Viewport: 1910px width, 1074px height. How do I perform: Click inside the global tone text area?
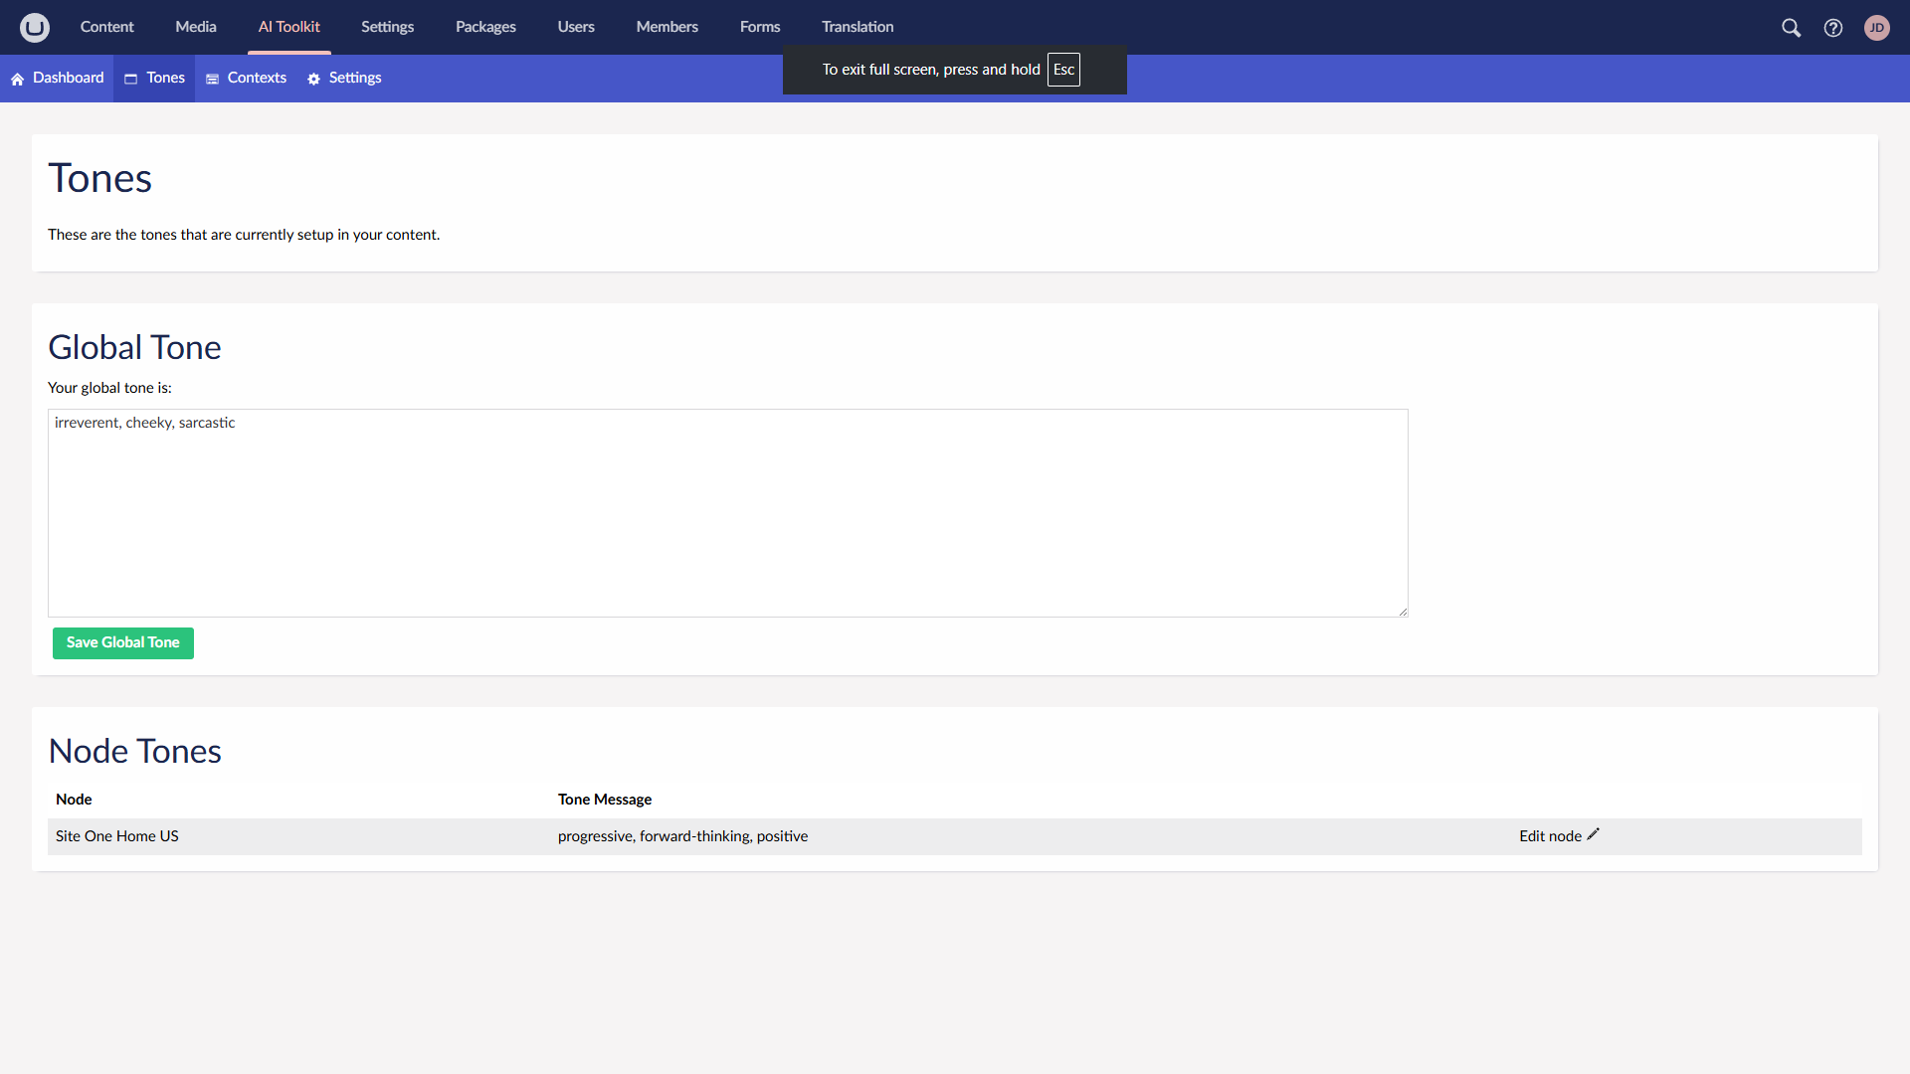(x=726, y=512)
